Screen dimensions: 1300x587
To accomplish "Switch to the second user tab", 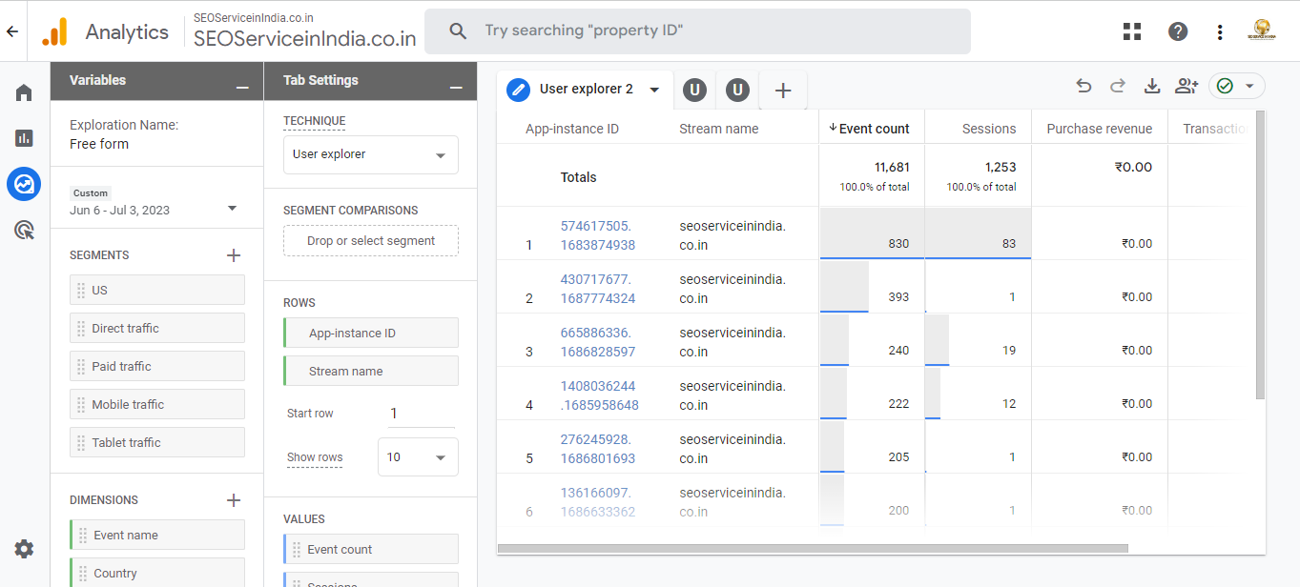I will [736, 91].
